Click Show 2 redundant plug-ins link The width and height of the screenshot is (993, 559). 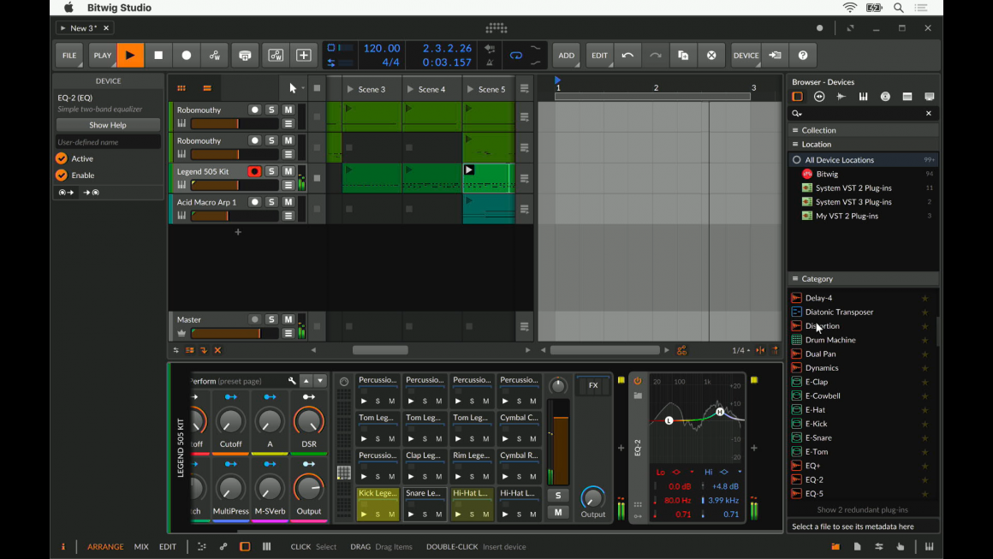(x=862, y=509)
